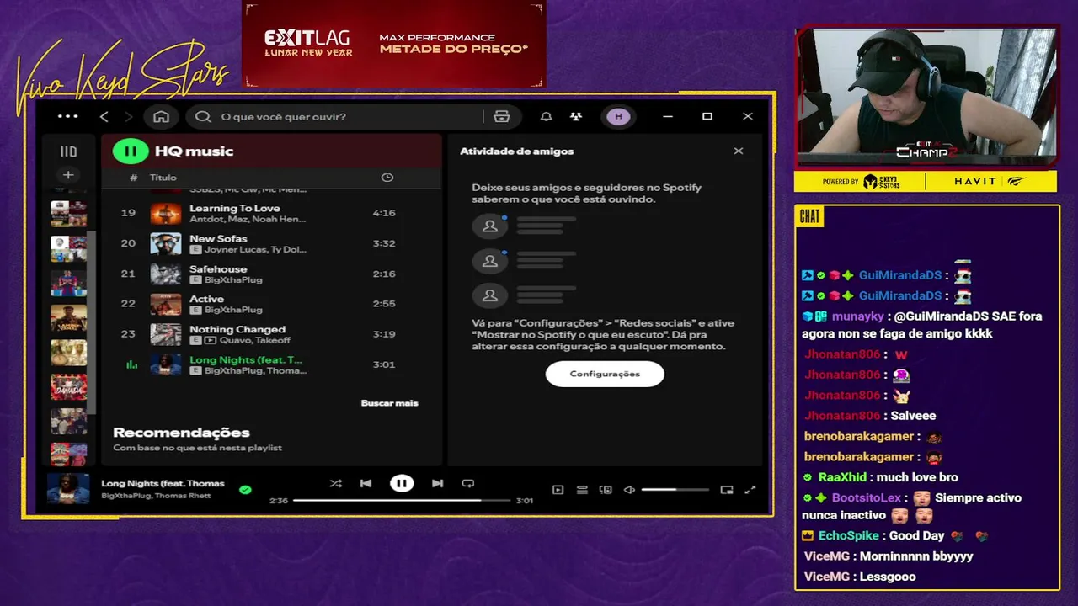
Task: Open BigXthaPlug link under Safehouse
Action: (233, 280)
